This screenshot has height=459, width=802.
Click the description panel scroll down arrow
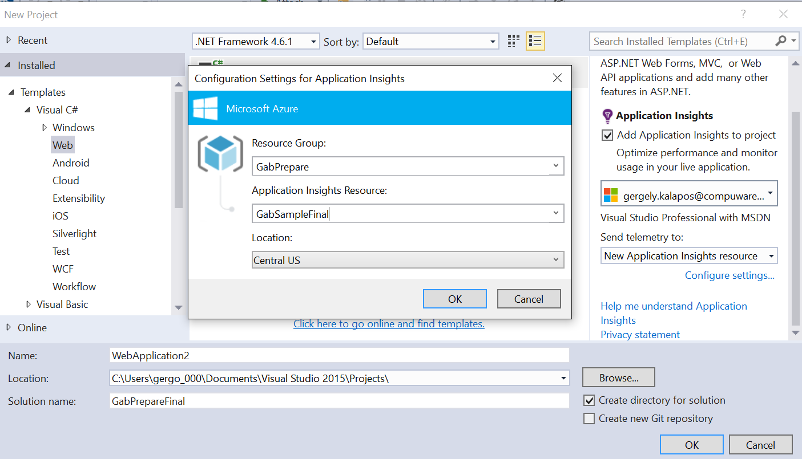[795, 332]
